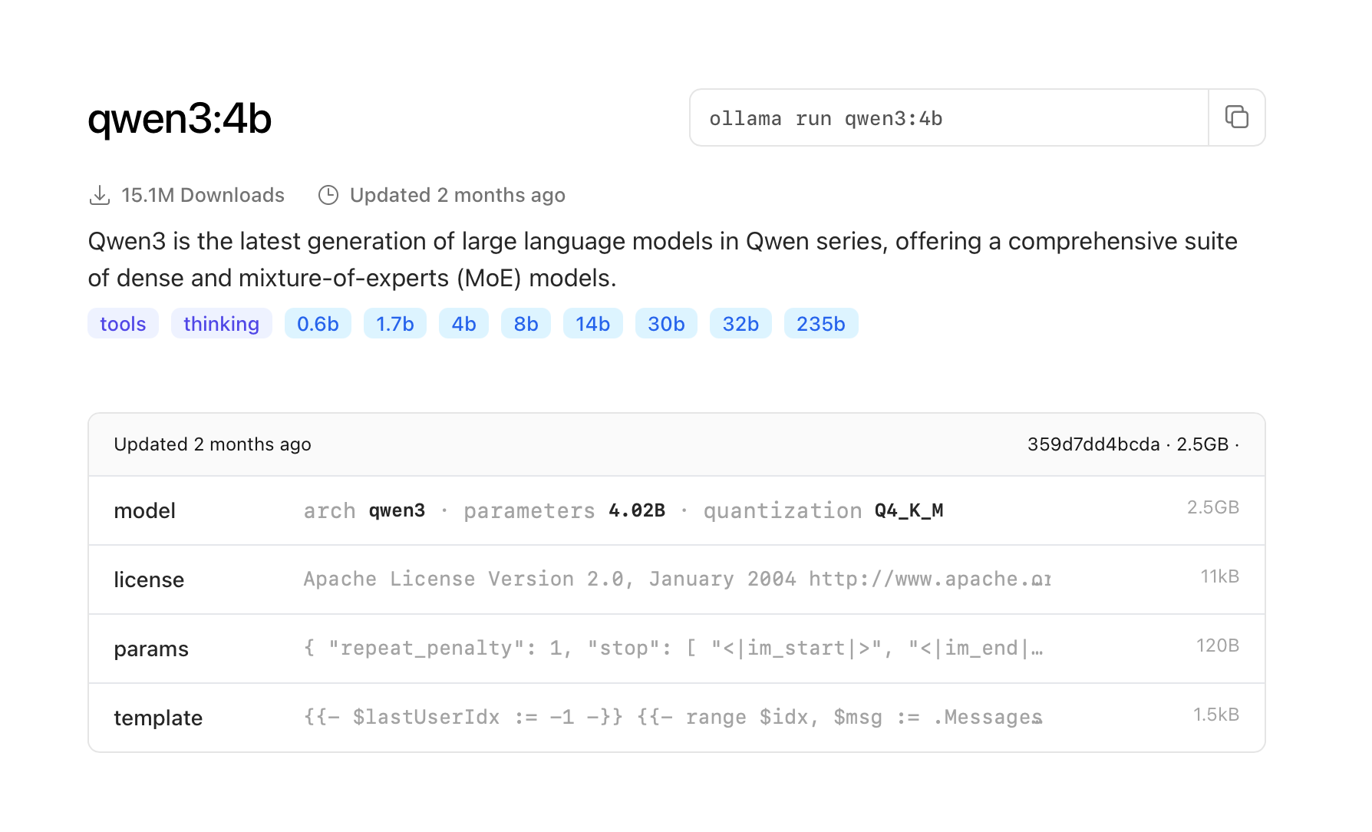Choose the 0.6b size tag

click(318, 324)
